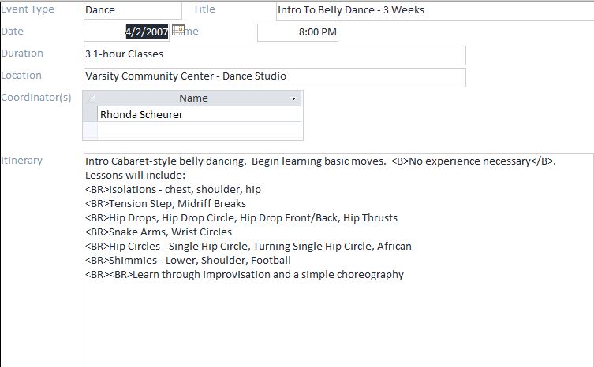Viewport: 594px width, 367px height.
Task: Click the Duration field with 3 1-hour Classes
Action: (x=274, y=55)
